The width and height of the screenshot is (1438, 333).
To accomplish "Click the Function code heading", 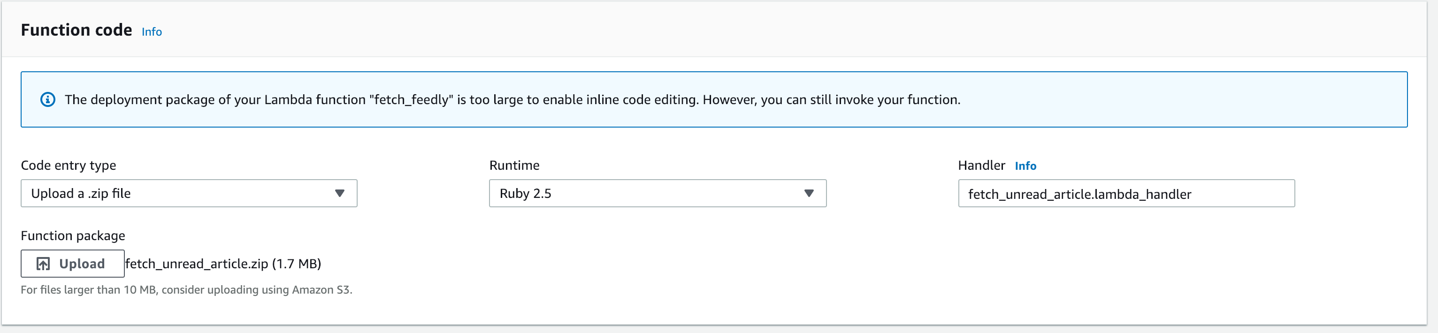I will [76, 30].
